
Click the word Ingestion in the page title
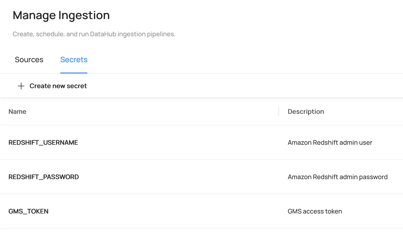84,15
